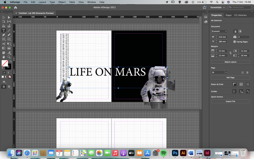Select the Pen tool
The image size is (254, 159).
[3, 35]
